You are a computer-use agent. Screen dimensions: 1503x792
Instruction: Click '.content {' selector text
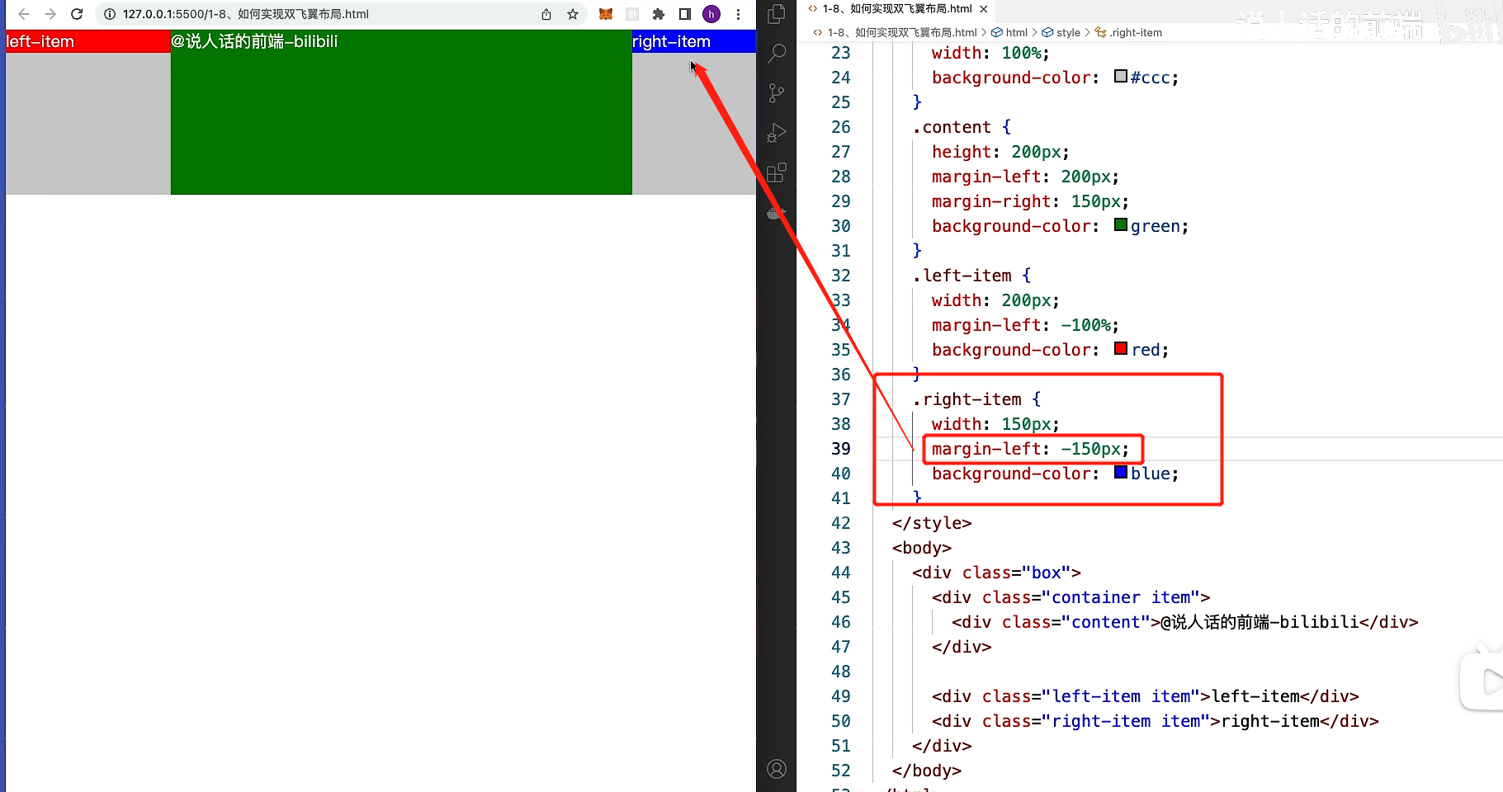coord(962,127)
